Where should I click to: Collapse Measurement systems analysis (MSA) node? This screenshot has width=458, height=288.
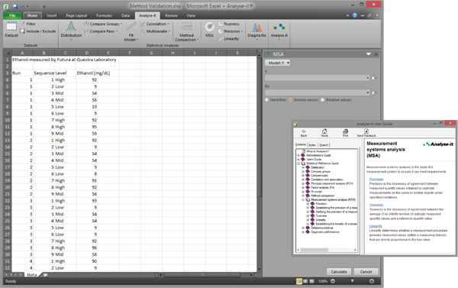tap(303, 199)
